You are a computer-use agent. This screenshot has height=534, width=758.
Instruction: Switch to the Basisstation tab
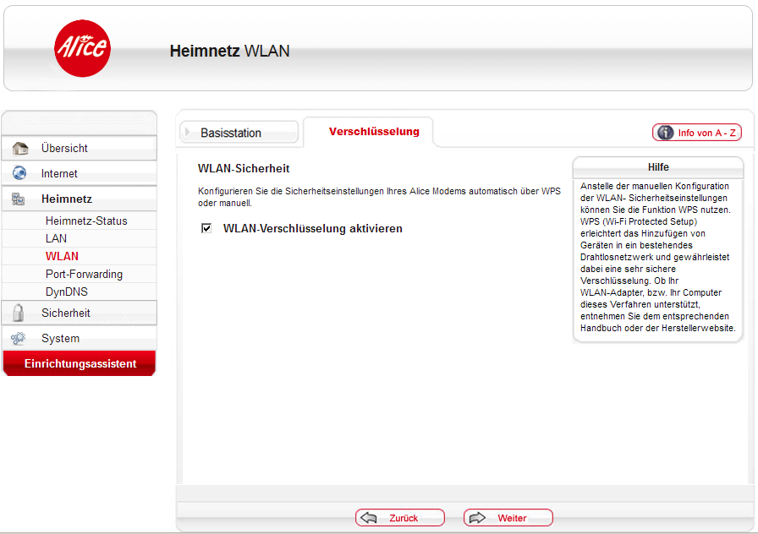[x=231, y=133]
